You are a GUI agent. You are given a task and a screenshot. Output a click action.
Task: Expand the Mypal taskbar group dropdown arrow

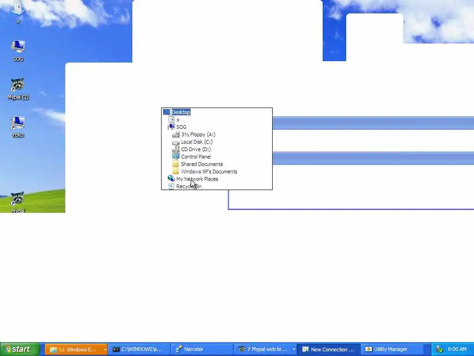coord(294,350)
